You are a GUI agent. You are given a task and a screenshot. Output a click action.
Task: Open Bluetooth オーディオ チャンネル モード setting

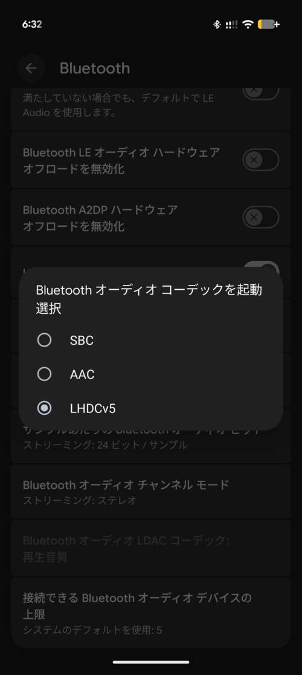click(x=151, y=492)
